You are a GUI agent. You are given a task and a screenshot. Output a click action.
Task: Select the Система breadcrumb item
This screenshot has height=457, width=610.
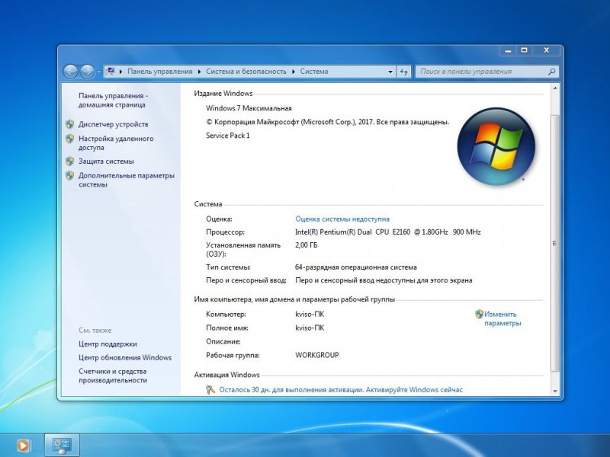click(x=314, y=72)
